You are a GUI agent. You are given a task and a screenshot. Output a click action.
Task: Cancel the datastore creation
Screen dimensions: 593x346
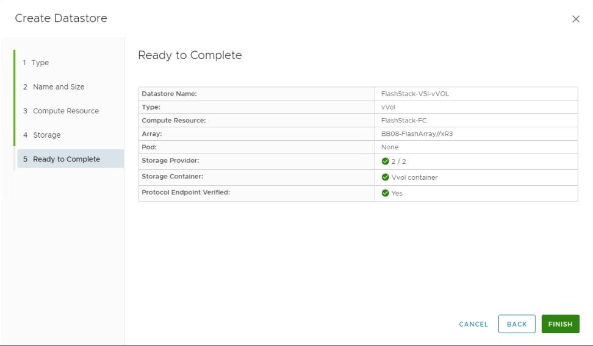pos(473,324)
